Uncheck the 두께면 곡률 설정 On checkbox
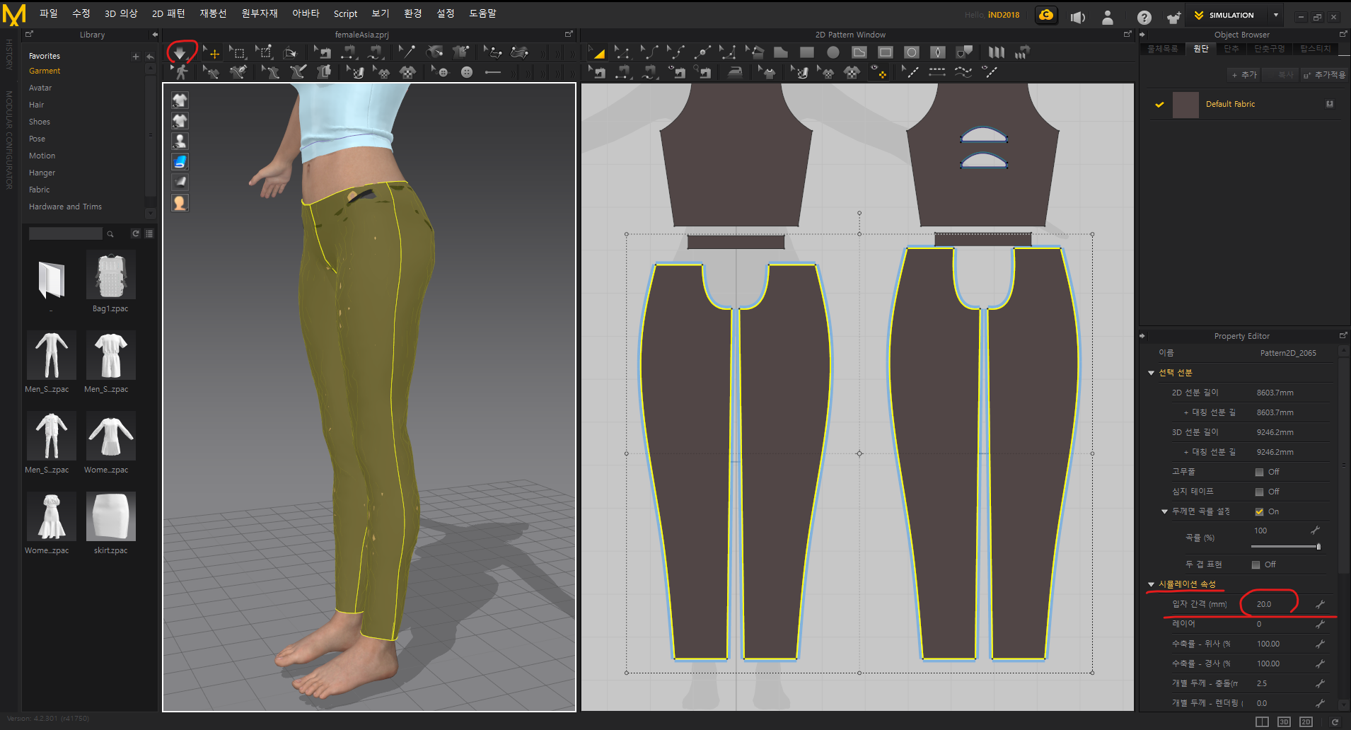Viewport: 1351px width, 730px height. click(1259, 511)
